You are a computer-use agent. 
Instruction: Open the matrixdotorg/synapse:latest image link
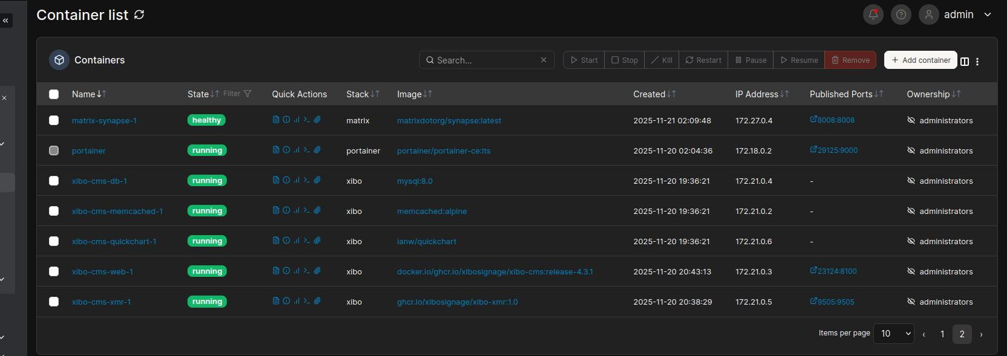pyautogui.click(x=449, y=120)
